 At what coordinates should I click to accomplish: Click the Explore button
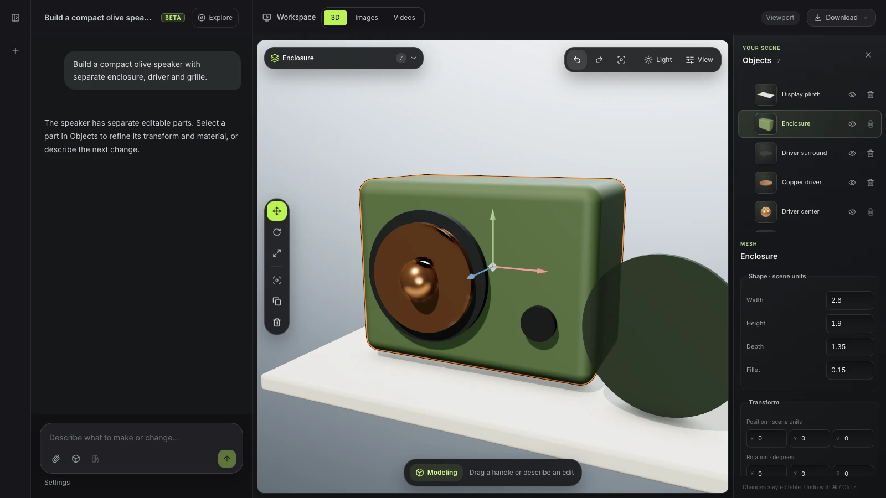(x=215, y=18)
